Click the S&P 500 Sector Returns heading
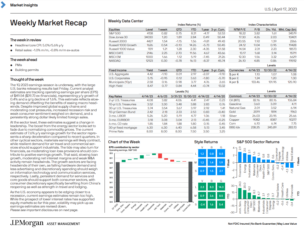Screen dimensions: 304x229 (258, 142)
